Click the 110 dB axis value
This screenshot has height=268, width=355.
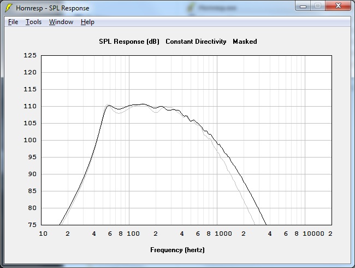pos(30,106)
